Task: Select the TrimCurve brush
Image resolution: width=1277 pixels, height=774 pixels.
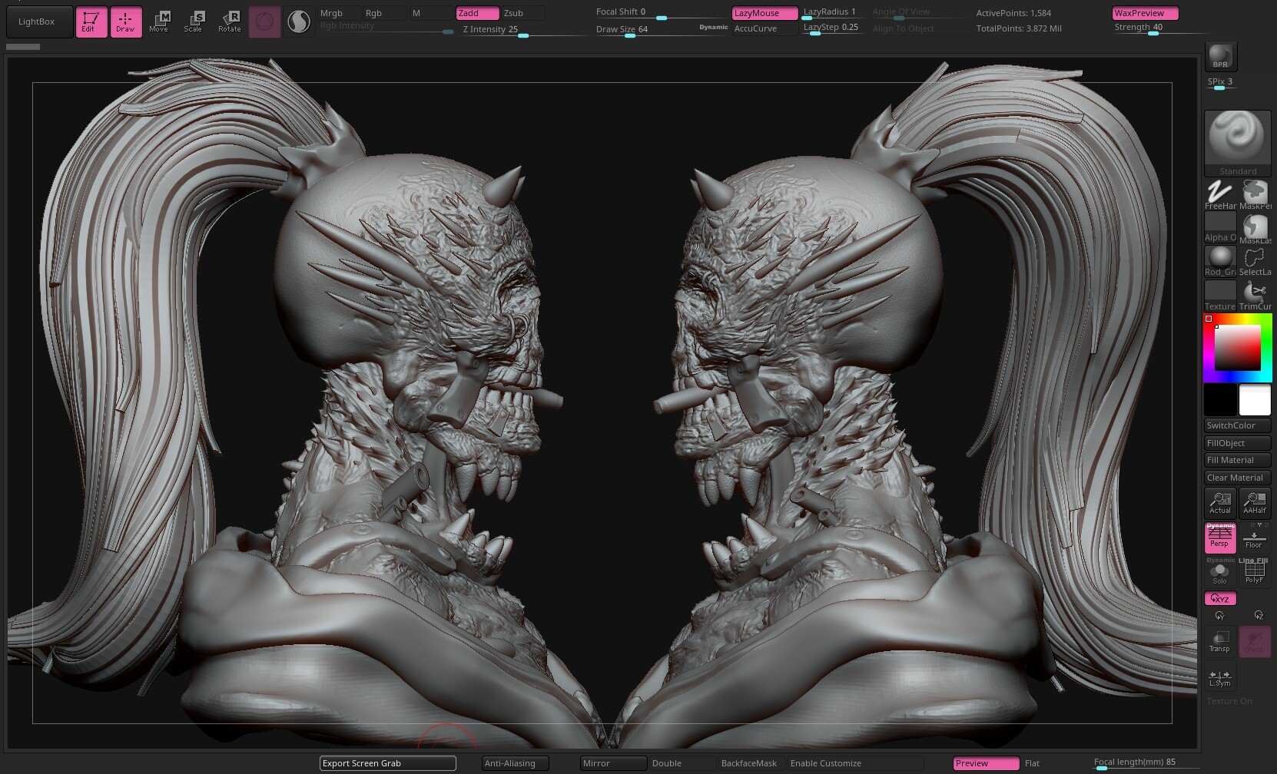Action: click(x=1255, y=296)
